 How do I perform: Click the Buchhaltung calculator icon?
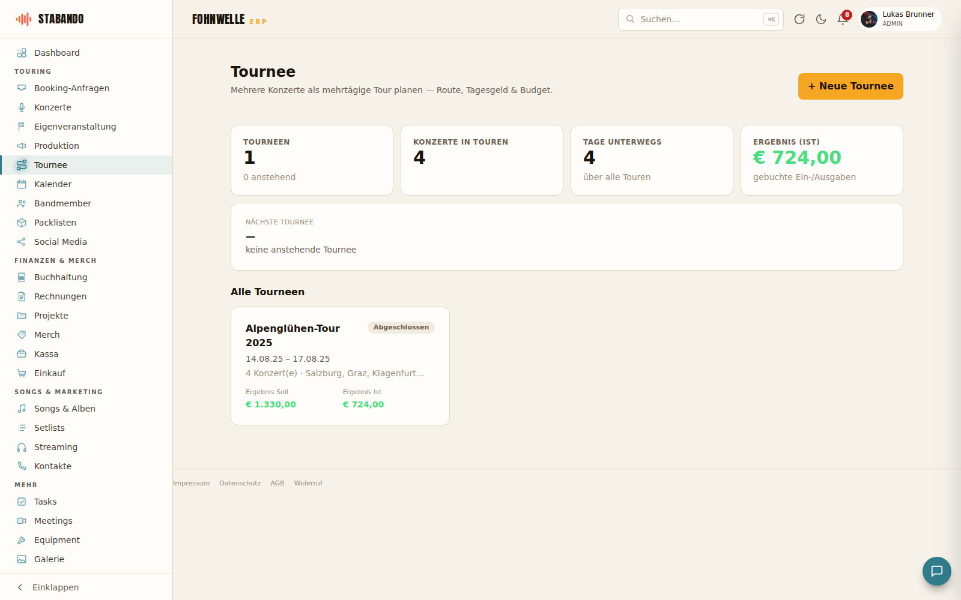(22, 277)
